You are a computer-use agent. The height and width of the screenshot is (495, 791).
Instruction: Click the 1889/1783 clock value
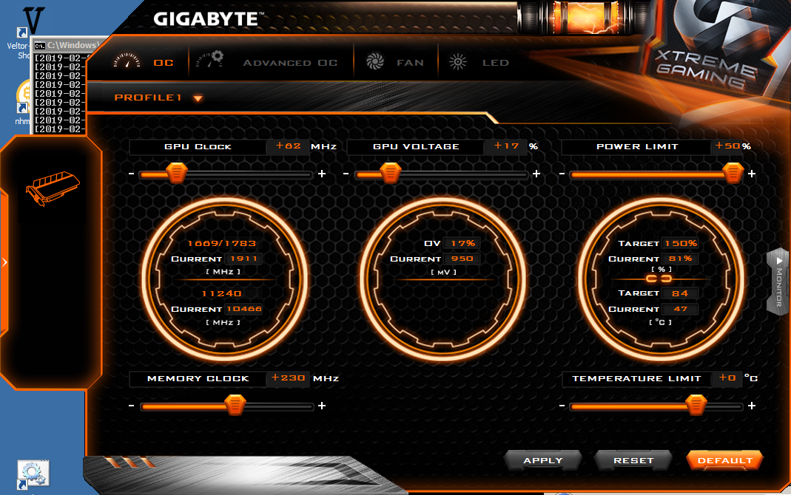click(x=222, y=243)
